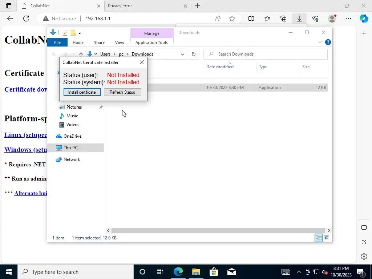Close the CollabNet Certificate Installer dialog
372x279 pixels.
click(x=142, y=62)
